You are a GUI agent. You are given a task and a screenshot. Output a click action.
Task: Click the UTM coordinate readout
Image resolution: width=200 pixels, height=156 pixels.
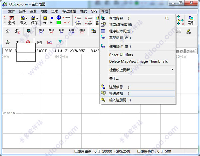pyautogui.click(x=77, y=51)
